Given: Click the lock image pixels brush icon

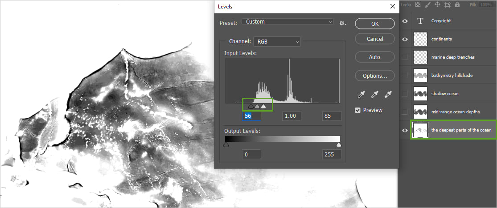Looking at the screenshot, I should coord(427,4).
